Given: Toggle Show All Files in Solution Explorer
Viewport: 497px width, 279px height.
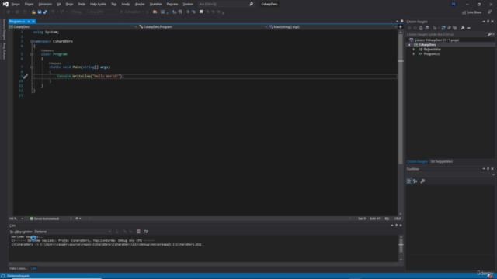Looking at the screenshot, I should pos(455,28).
